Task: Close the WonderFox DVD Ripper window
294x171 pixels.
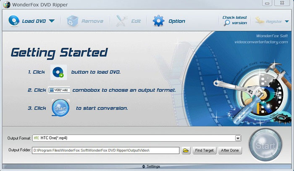Action: tap(282, 3)
